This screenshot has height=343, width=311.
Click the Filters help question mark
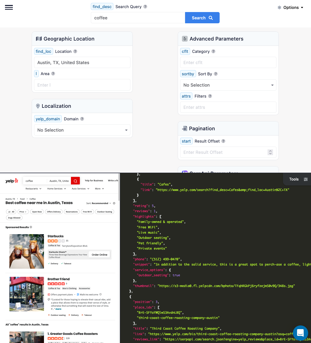click(210, 96)
